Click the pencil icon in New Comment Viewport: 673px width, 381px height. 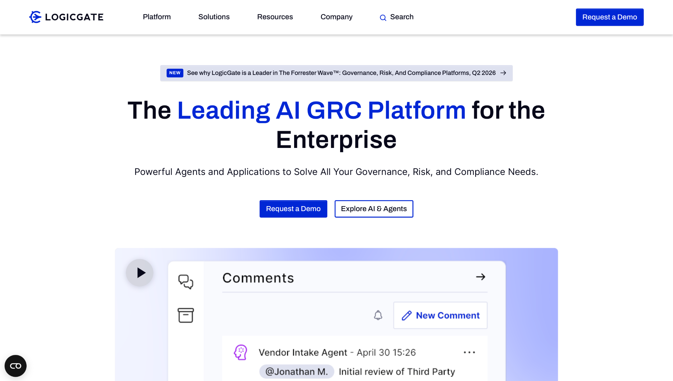coord(406,316)
